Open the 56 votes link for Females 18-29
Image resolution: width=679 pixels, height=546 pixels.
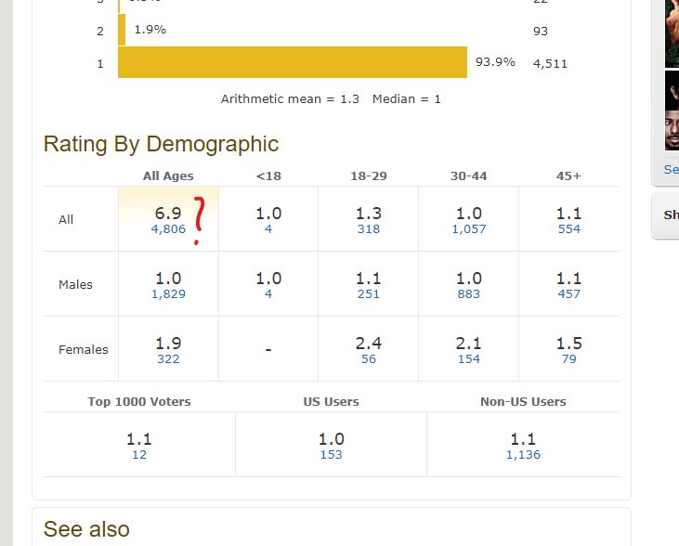[369, 359]
